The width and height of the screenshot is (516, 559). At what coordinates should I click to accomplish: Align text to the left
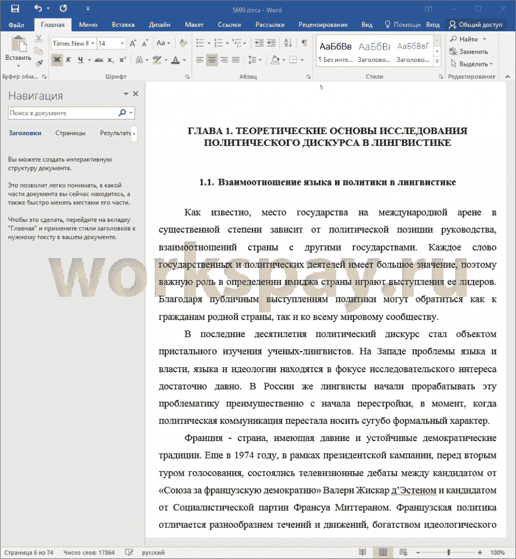click(200, 60)
